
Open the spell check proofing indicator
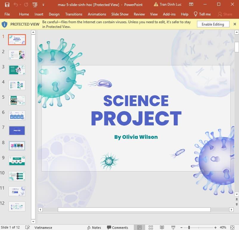[27, 227]
